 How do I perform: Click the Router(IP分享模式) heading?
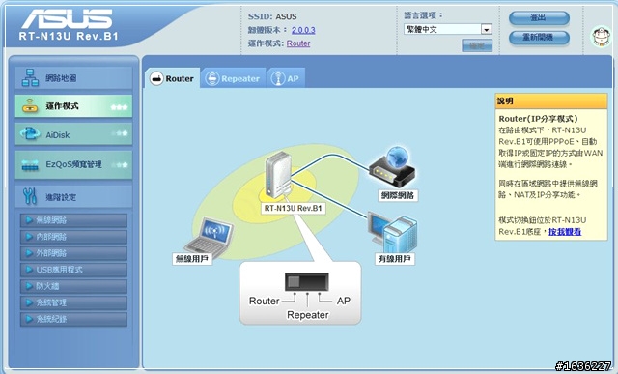pos(539,118)
